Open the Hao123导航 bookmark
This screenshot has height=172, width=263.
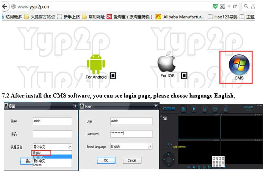223,17
